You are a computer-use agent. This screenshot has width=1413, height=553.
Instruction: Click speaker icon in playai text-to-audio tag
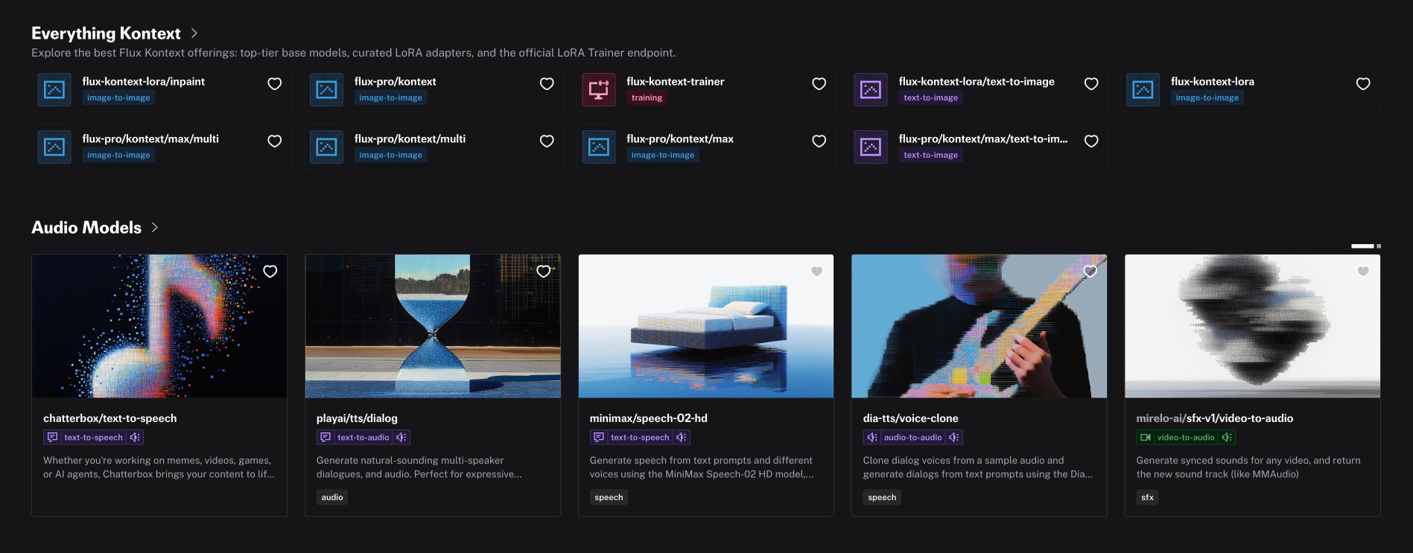(x=401, y=438)
